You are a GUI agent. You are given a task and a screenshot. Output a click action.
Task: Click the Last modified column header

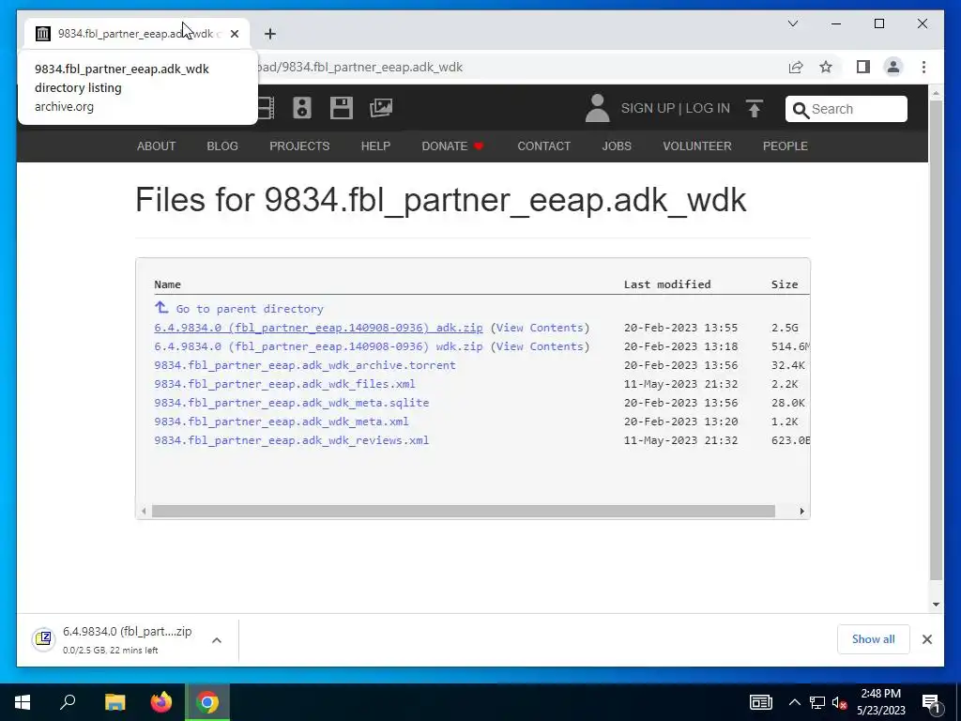(667, 284)
